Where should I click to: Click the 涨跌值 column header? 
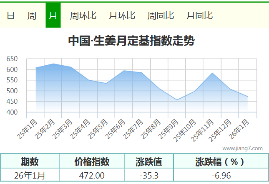click(x=149, y=161)
